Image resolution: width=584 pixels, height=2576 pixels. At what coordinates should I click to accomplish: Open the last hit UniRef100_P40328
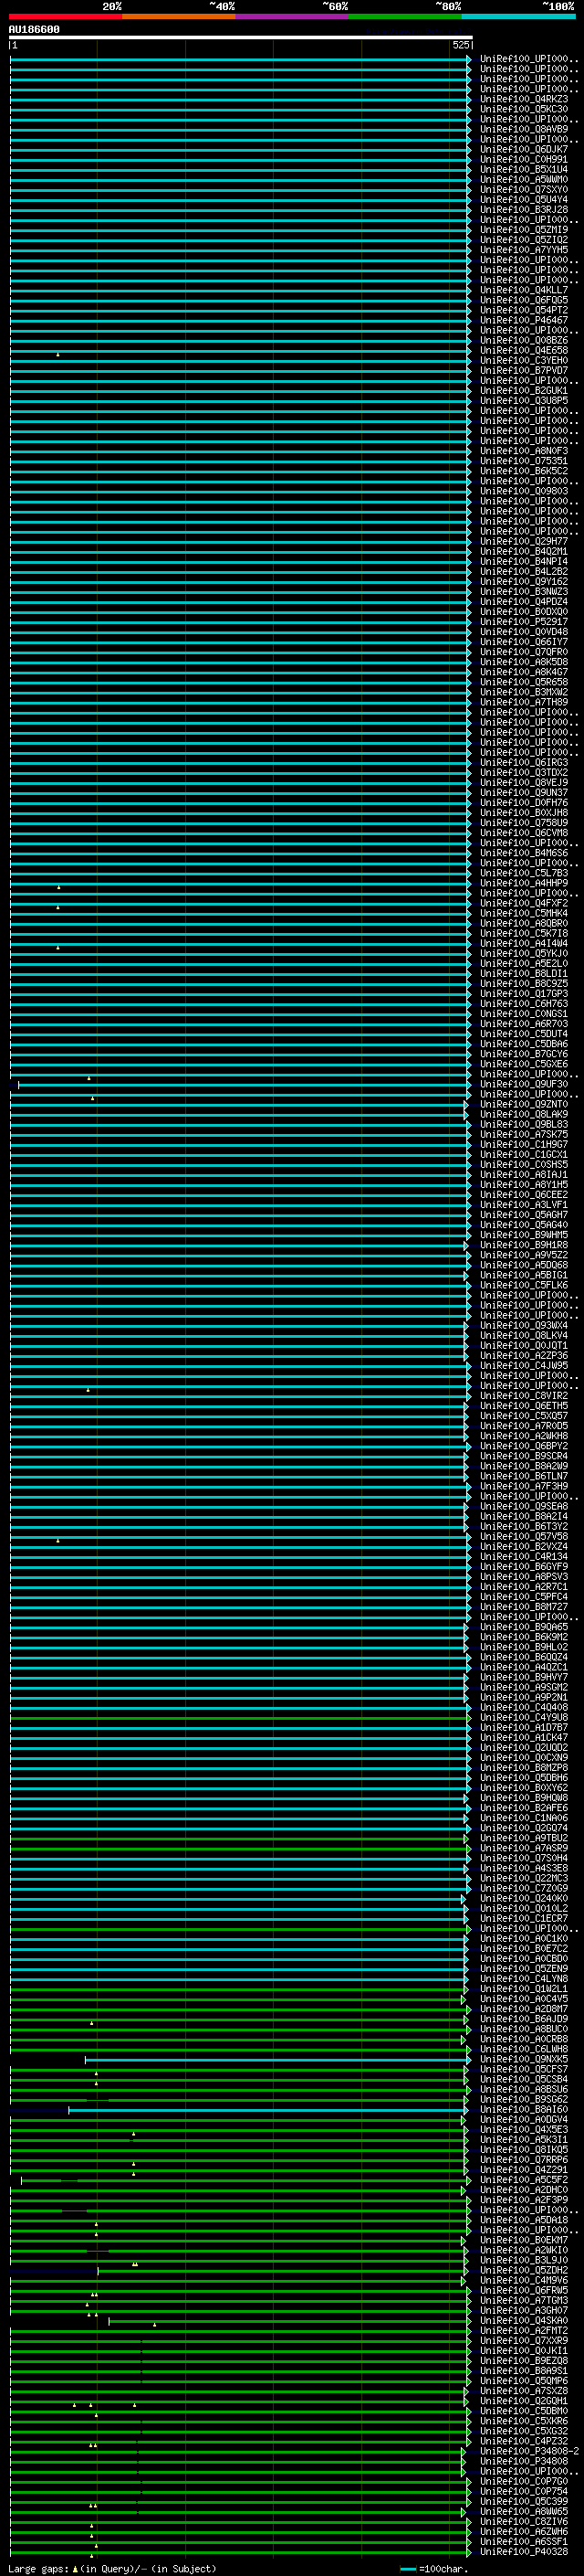pos(524,2552)
